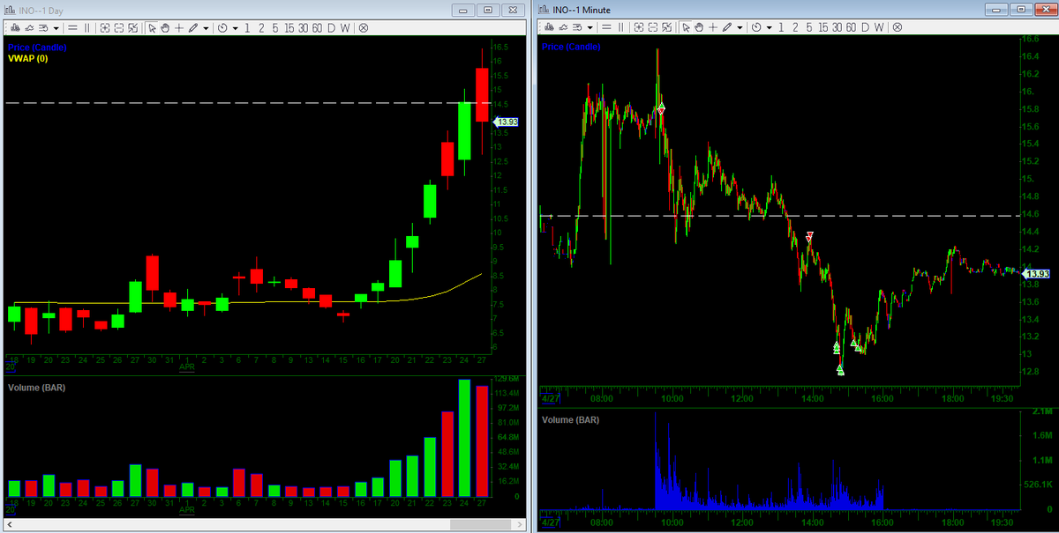The height and width of the screenshot is (533, 1059).
Task: Click Volume (BAR) label in the 1 Day window
Action: point(36,387)
